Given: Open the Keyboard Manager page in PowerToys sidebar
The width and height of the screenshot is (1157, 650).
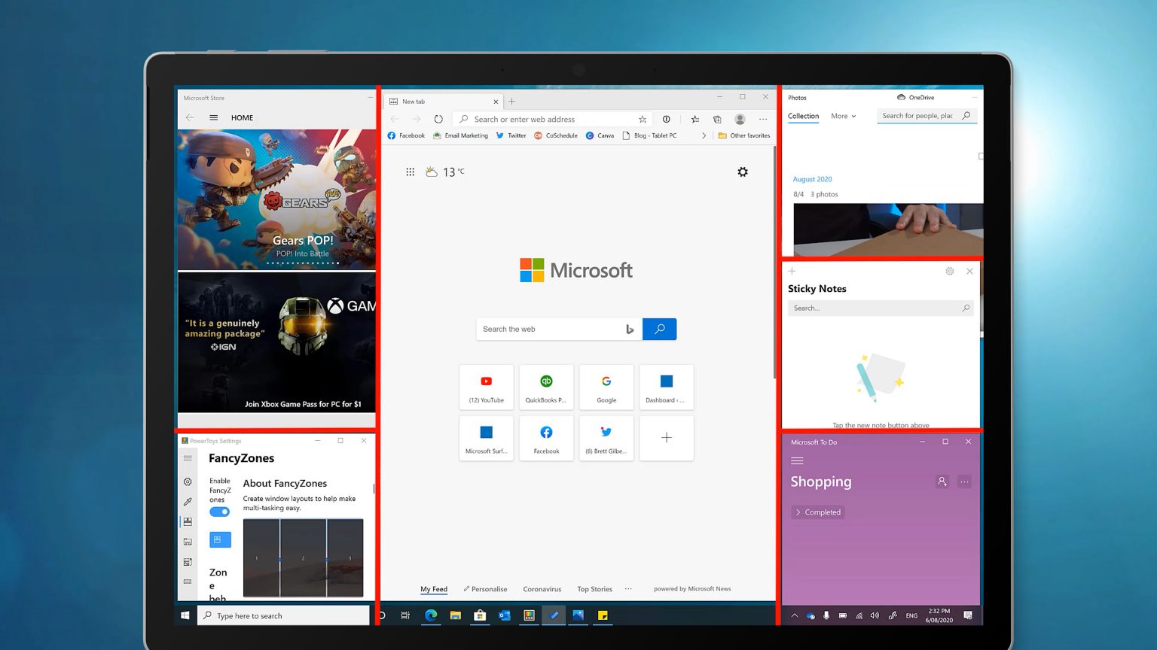Looking at the screenshot, I should [x=188, y=582].
